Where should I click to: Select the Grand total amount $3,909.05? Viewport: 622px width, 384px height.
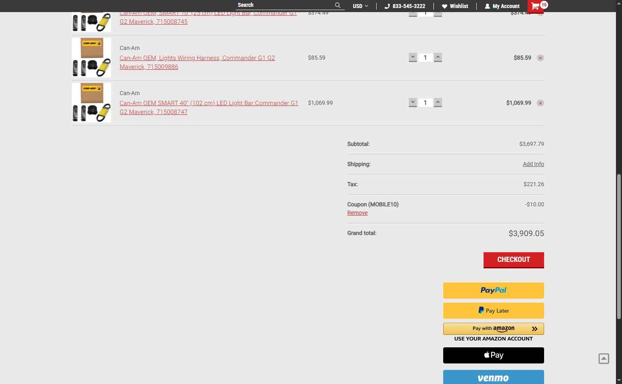coord(526,233)
